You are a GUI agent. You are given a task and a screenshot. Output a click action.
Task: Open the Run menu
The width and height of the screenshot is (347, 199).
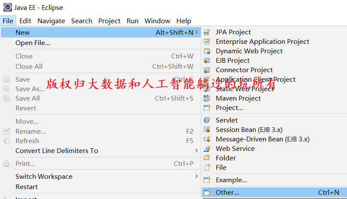133,21
